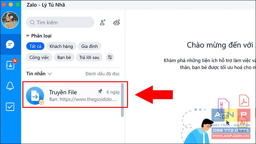256x144 pixels.
Task: Filter by Bạn bè category
Action: tap(64, 58)
